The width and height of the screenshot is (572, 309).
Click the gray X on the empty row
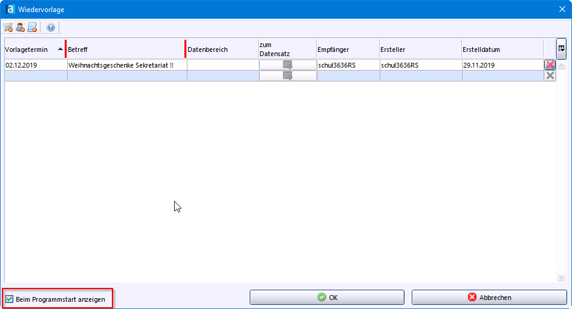(x=550, y=75)
